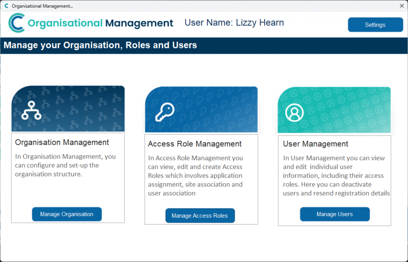Click the Organisation Management description text

(65, 165)
